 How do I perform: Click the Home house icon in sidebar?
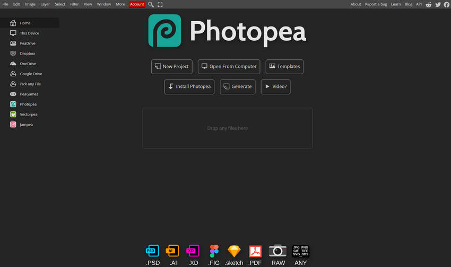click(13, 23)
